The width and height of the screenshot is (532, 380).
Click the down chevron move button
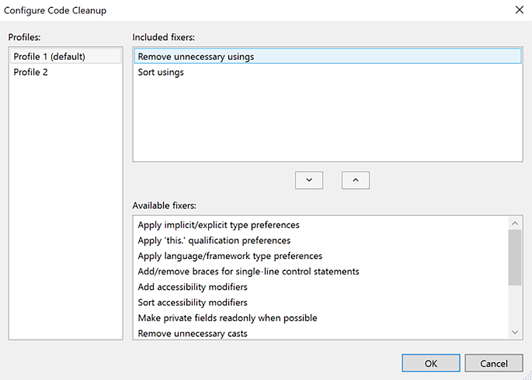(x=309, y=180)
